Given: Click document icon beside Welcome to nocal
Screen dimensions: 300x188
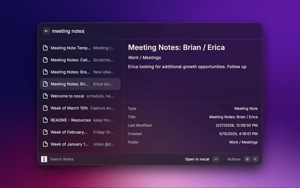Looking at the screenshot, I should pos(45,96).
